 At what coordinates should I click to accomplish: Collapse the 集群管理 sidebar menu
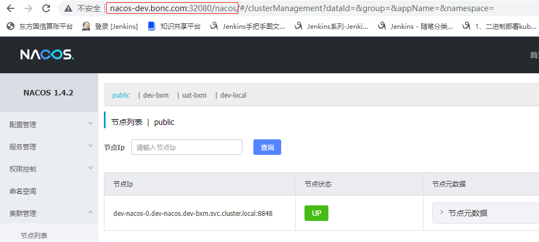(49, 213)
